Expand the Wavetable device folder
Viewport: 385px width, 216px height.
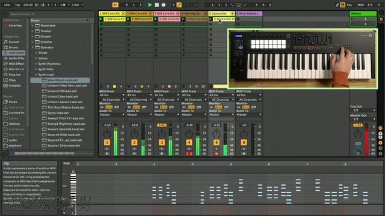pyautogui.click(x=32, y=25)
